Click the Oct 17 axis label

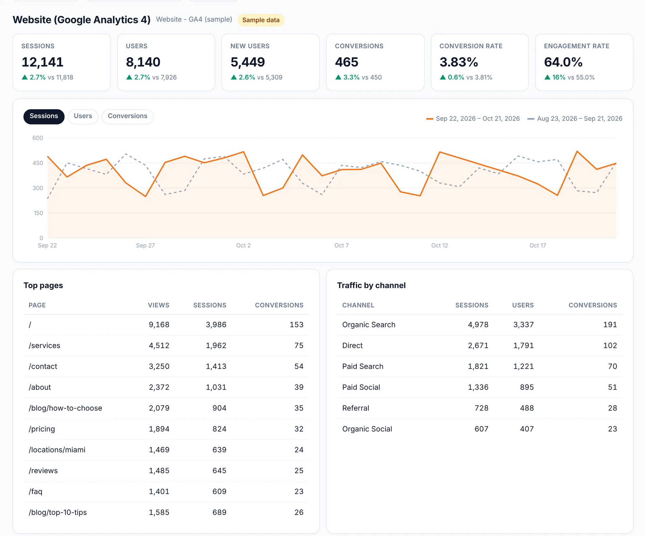click(x=538, y=246)
